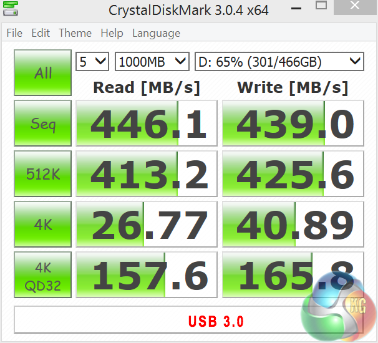This screenshot has width=378, height=343.
Task: Click the 4K QD32 write result 165.8
Action: pos(293,275)
